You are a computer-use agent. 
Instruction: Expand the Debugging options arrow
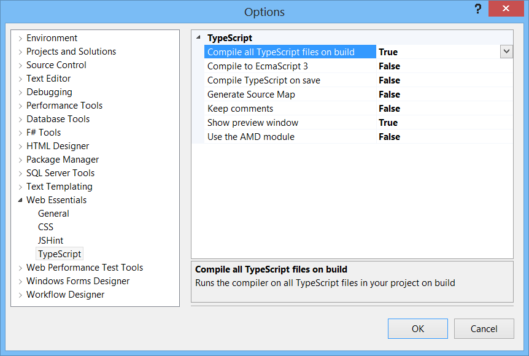pyautogui.click(x=20, y=92)
